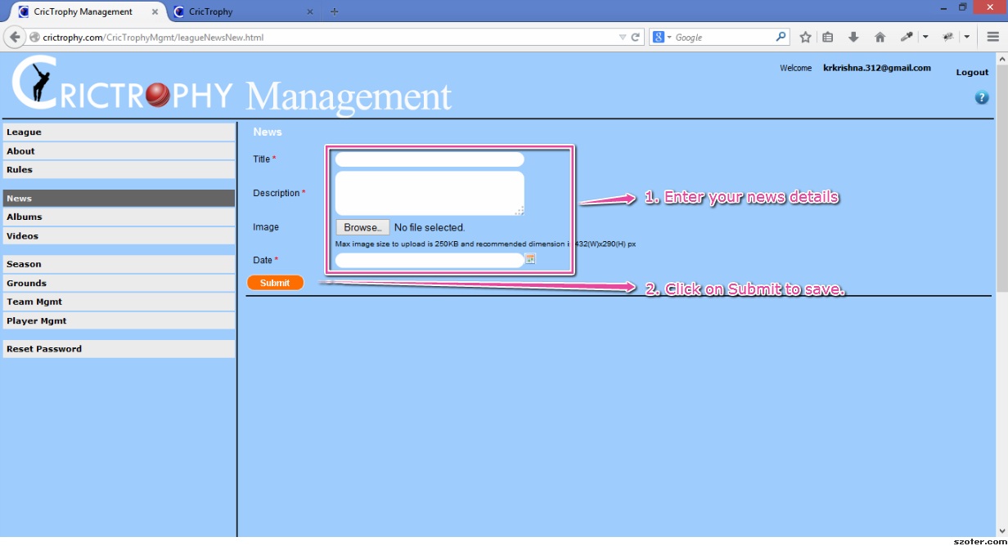The height and width of the screenshot is (546, 1008).
Task: Click the eyedropper color picker toolbar icon
Action: 907,37
